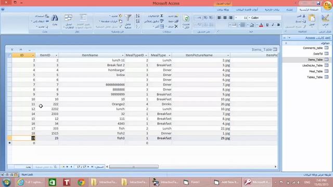Open the Create ribbon tab
Image resolution: width=333 pixels, height=187 pixels.
tap(289, 10)
